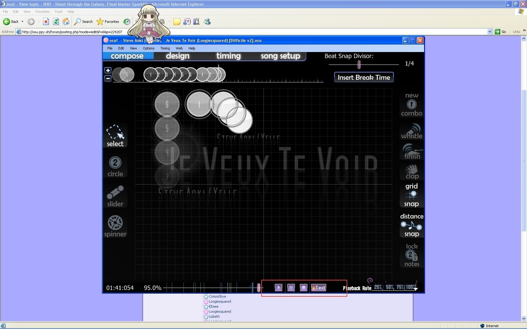Image resolution: width=527 pixels, height=329 pixels.
Task: Click the song progress bar handle
Action: [258, 288]
